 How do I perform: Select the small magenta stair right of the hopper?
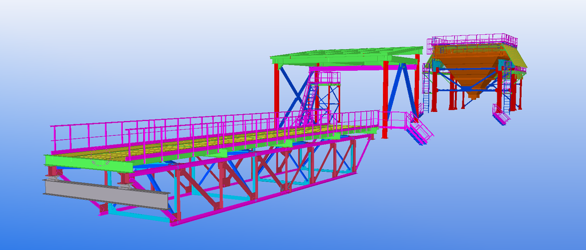tap(501, 117)
